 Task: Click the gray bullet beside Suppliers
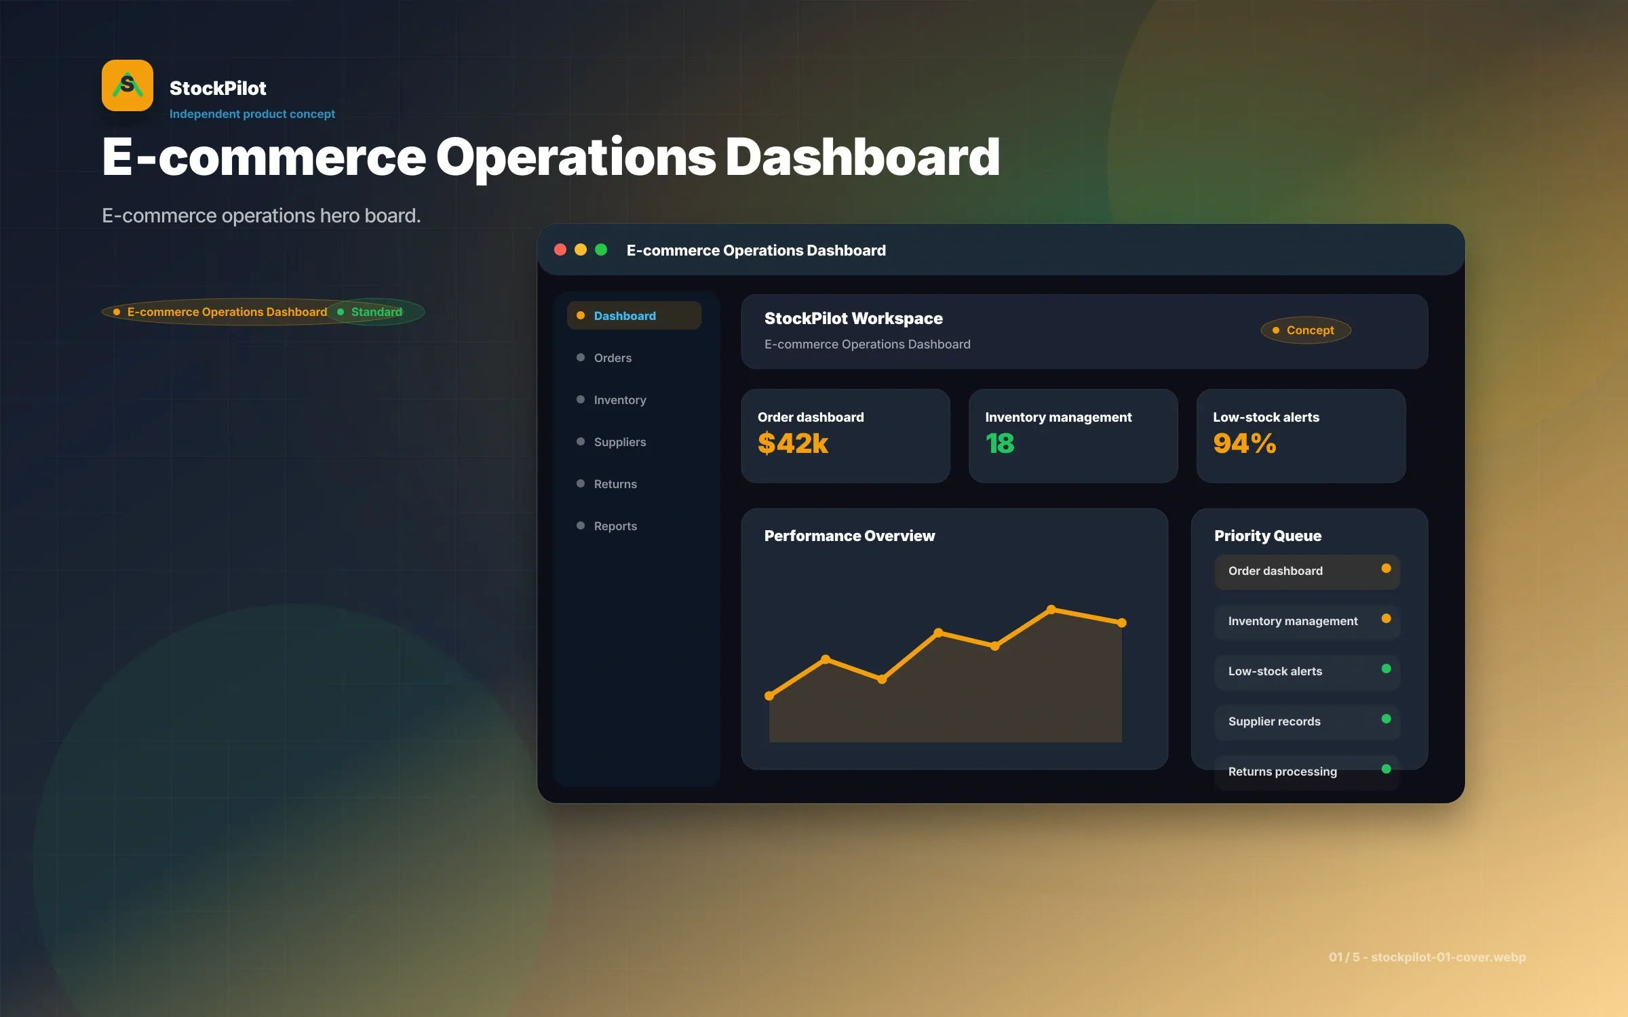click(x=581, y=441)
